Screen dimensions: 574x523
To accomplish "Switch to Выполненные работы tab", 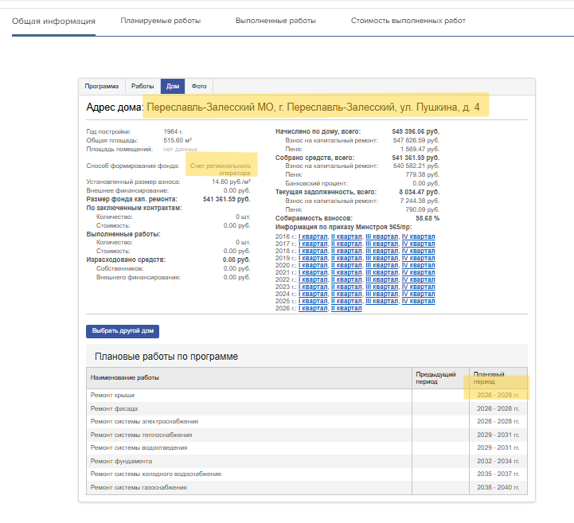I will click(275, 21).
